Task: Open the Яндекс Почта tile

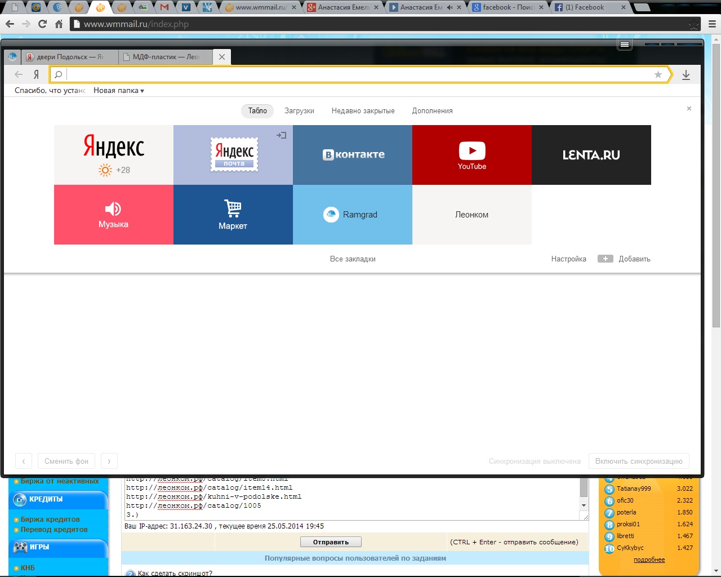Action: click(x=233, y=155)
